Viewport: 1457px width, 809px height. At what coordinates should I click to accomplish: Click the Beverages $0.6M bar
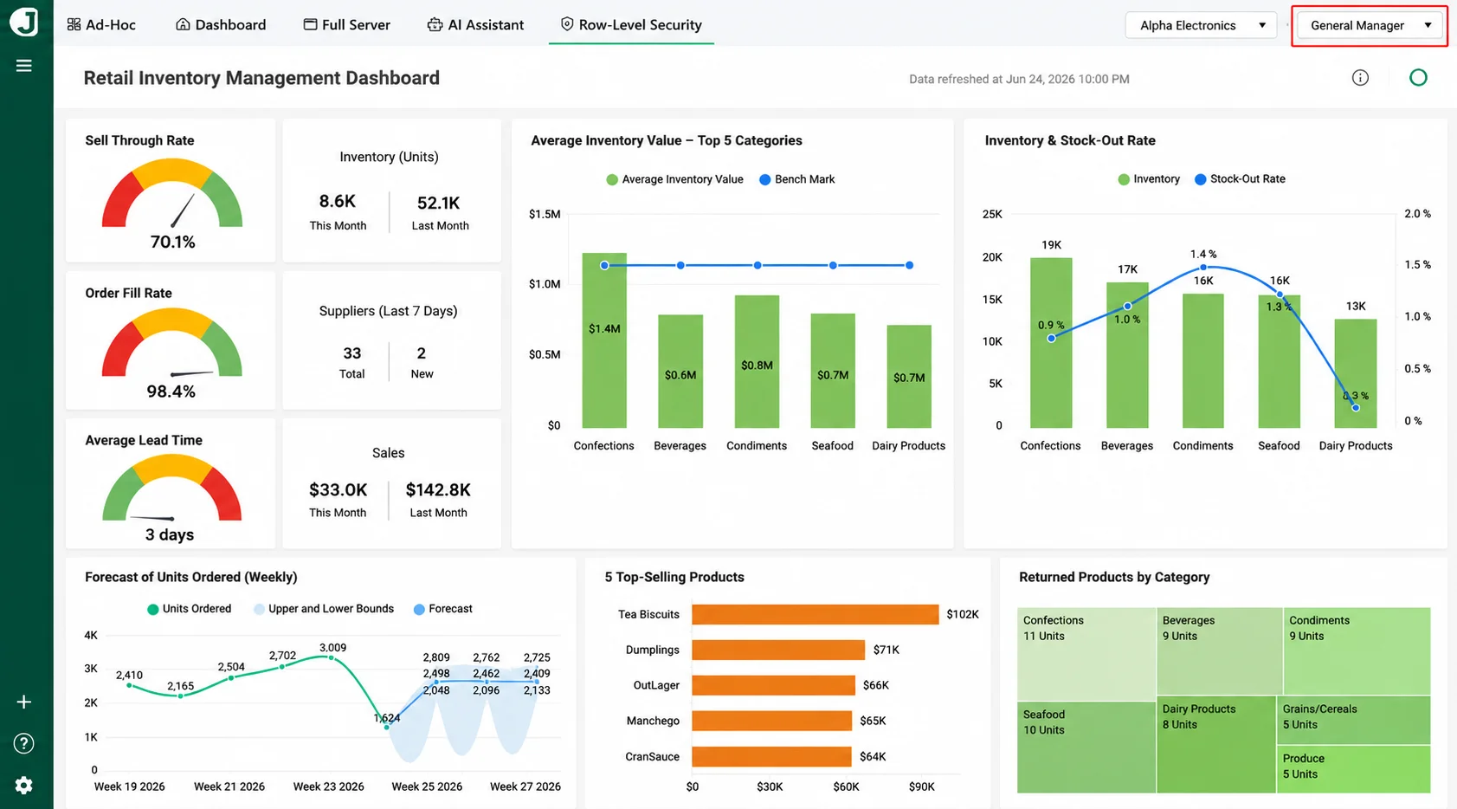coord(680,372)
